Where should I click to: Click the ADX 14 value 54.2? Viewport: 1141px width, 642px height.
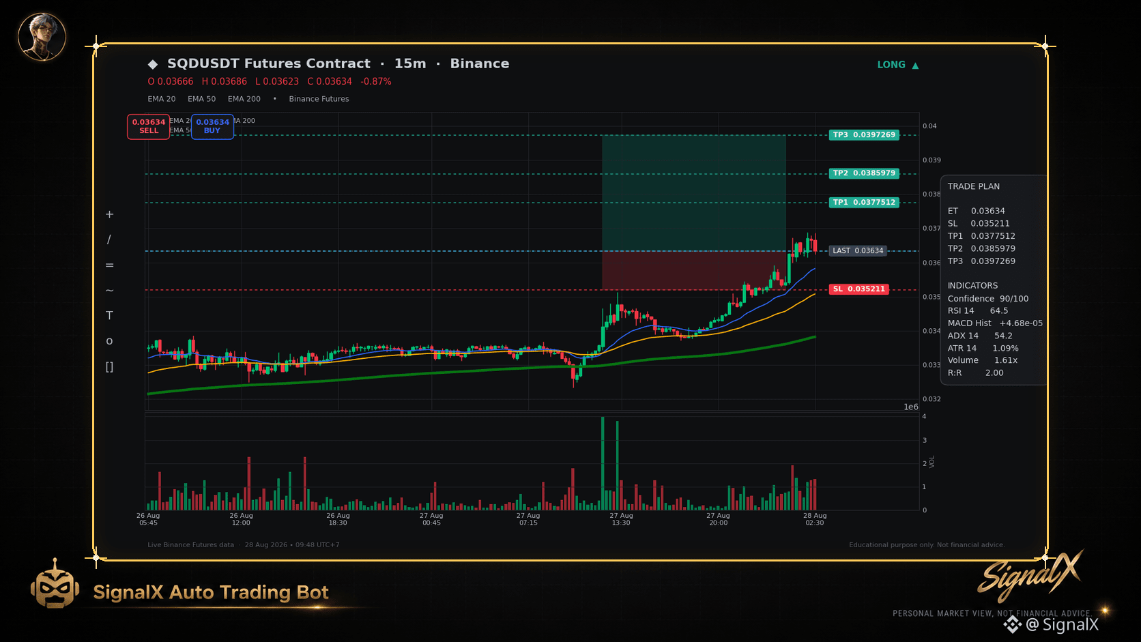tap(1003, 336)
